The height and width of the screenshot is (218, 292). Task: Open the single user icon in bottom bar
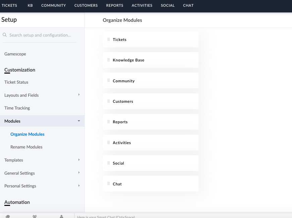[x=61, y=217]
